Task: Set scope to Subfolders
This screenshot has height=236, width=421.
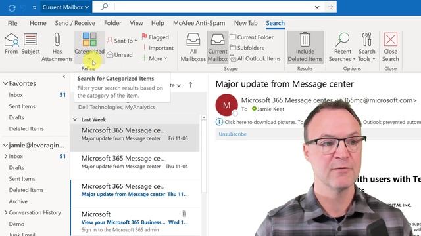Action: pos(247,48)
